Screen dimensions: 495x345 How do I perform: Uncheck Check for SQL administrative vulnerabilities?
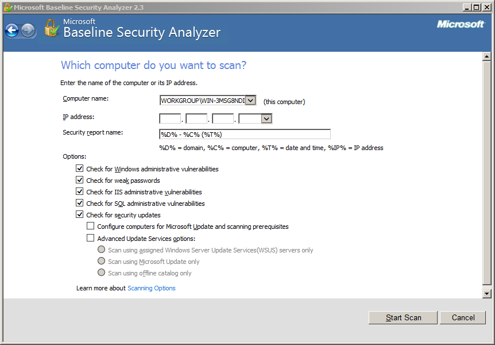click(80, 203)
